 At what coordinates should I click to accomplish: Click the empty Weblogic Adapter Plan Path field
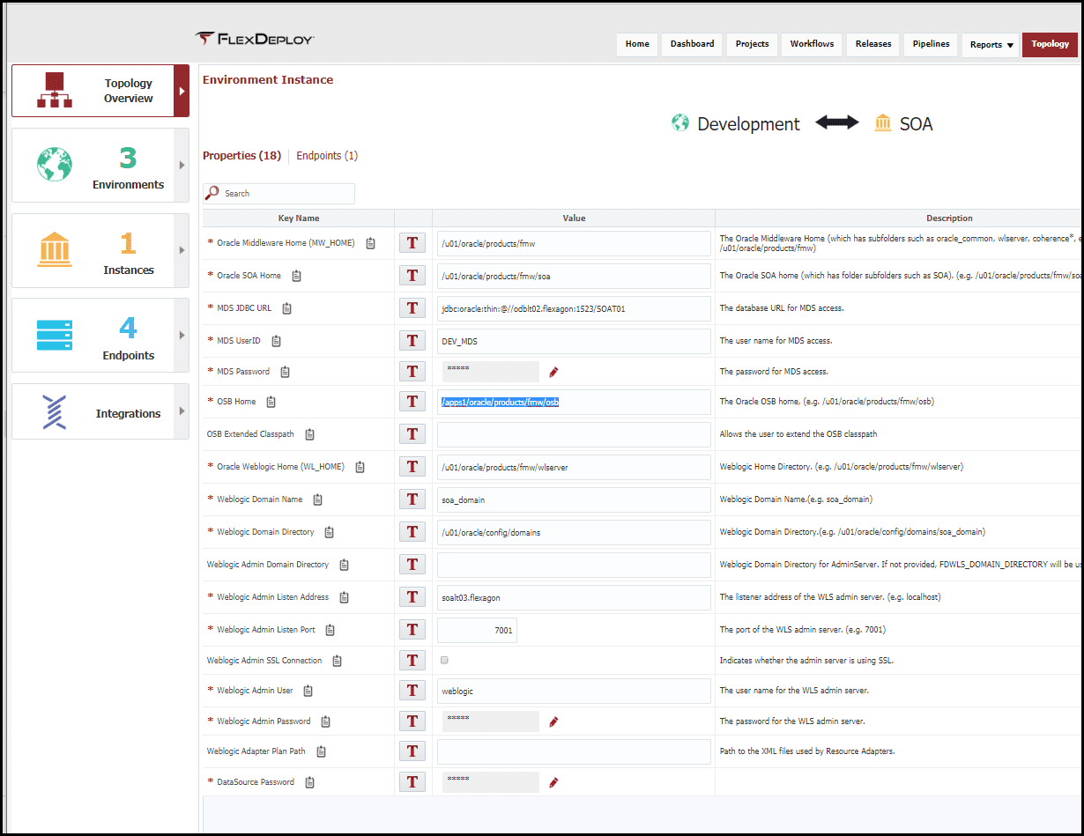574,751
